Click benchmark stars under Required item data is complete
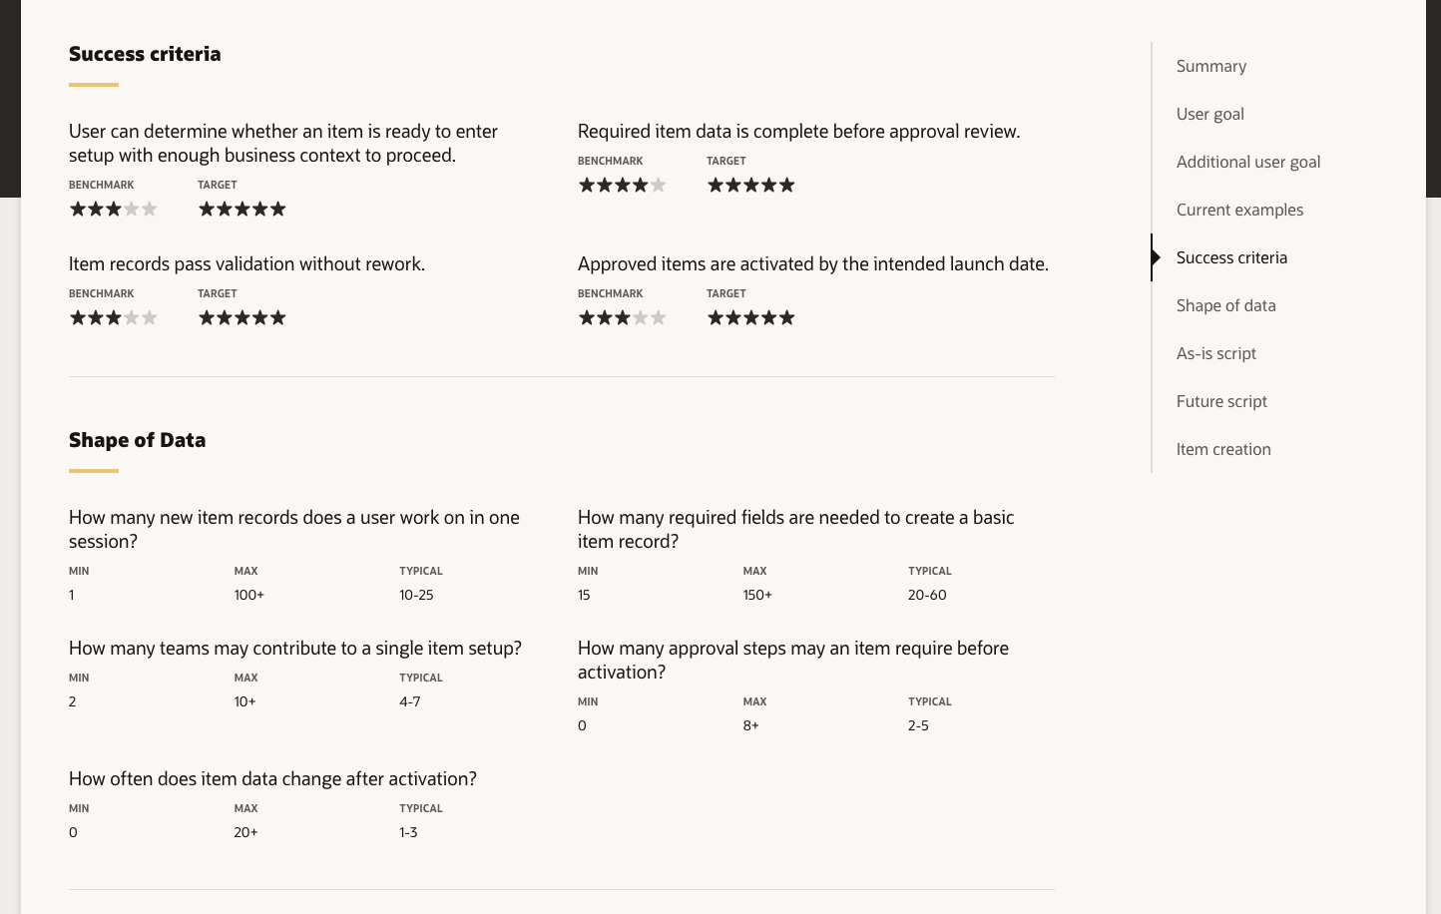 tap(622, 185)
